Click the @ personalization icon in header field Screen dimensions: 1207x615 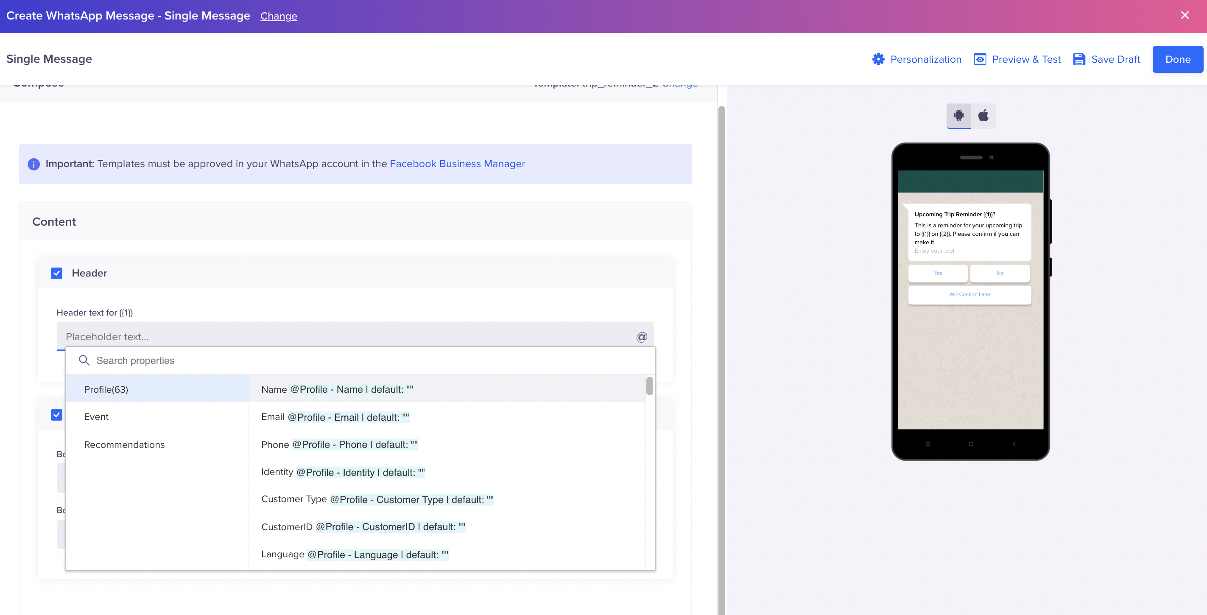[641, 337]
